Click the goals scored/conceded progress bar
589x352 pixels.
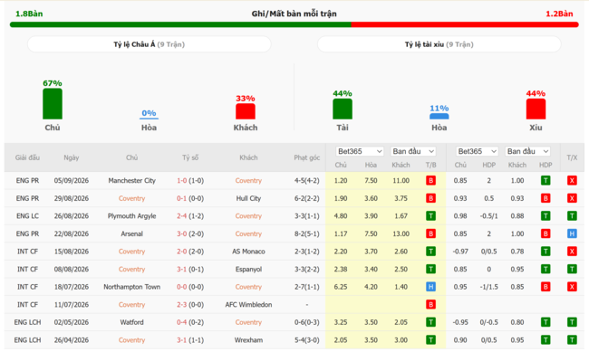click(x=294, y=24)
